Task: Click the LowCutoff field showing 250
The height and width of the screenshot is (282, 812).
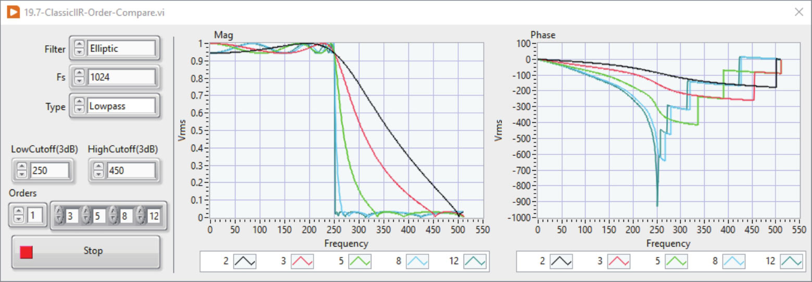Action: pyautogui.click(x=49, y=170)
